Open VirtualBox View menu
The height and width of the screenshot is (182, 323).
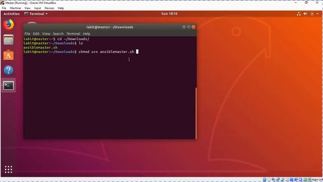(27, 8)
